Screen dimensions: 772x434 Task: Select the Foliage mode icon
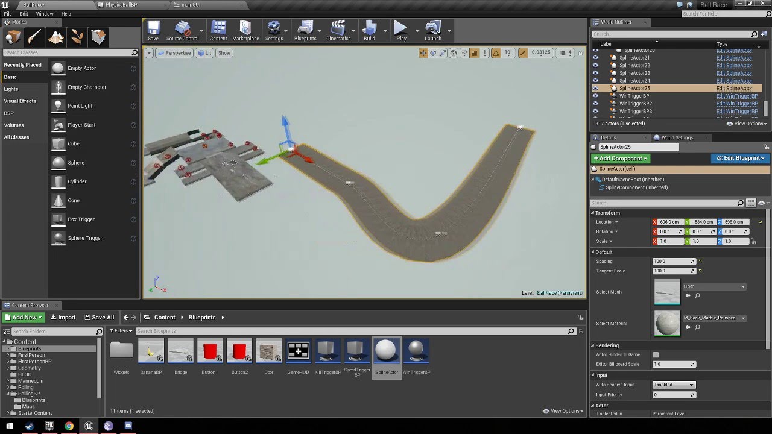(77, 37)
